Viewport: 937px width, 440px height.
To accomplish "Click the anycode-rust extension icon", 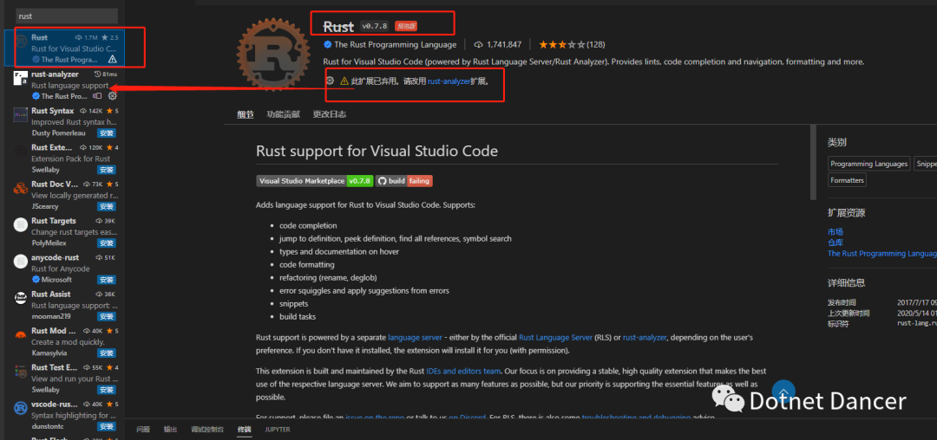I will point(21,261).
